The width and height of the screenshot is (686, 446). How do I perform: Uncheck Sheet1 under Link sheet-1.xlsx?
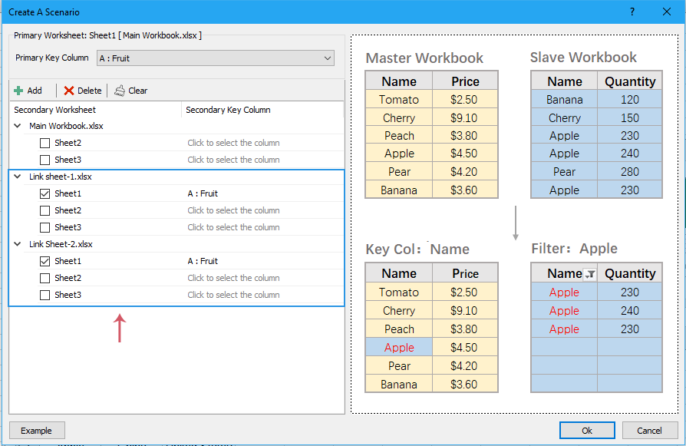[x=45, y=193]
